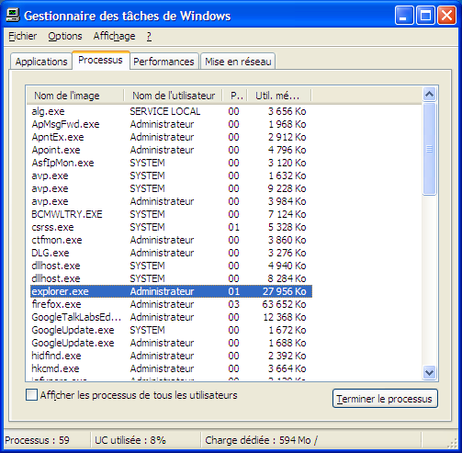Sort by Nom de l'image column

pyautogui.click(x=75, y=96)
